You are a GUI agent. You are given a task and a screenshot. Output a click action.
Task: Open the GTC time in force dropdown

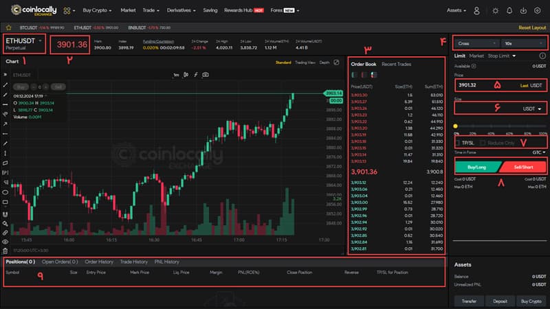tap(539, 152)
